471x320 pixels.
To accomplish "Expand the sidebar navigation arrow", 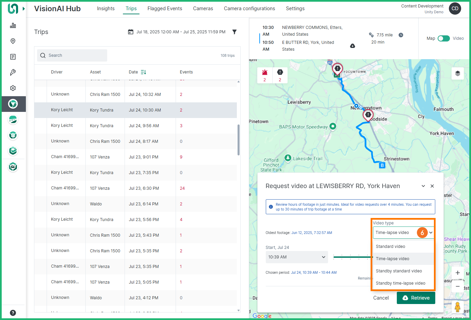I will [x=23, y=9].
